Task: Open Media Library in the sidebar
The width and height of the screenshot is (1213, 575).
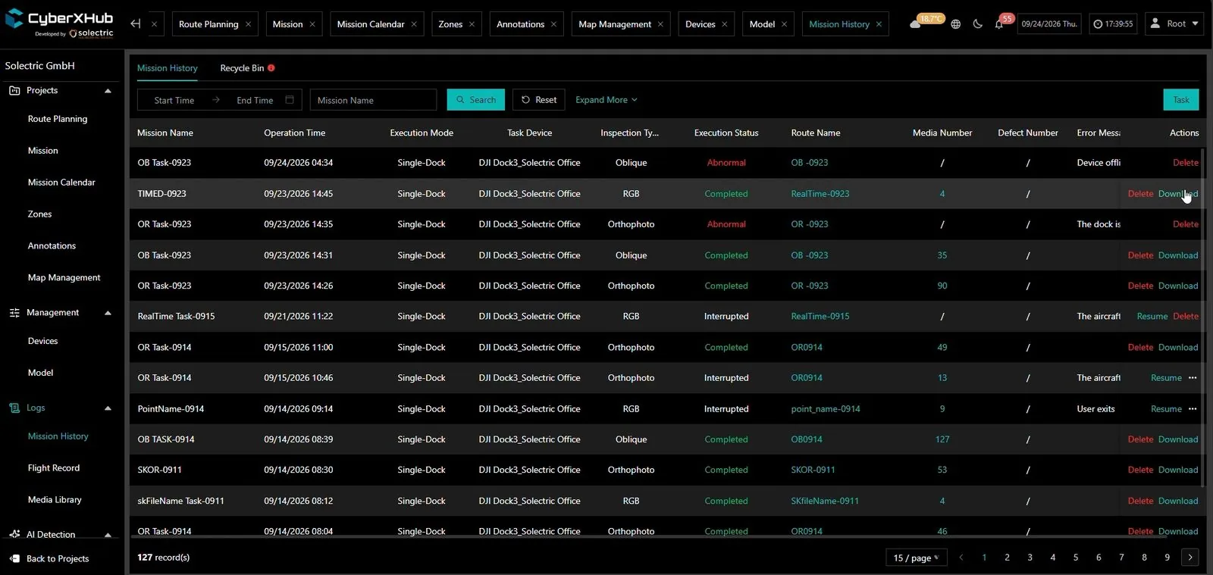Action: (x=55, y=500)
